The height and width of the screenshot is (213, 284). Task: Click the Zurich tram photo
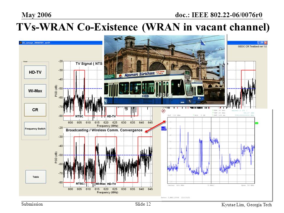click(x=164, y=70)
